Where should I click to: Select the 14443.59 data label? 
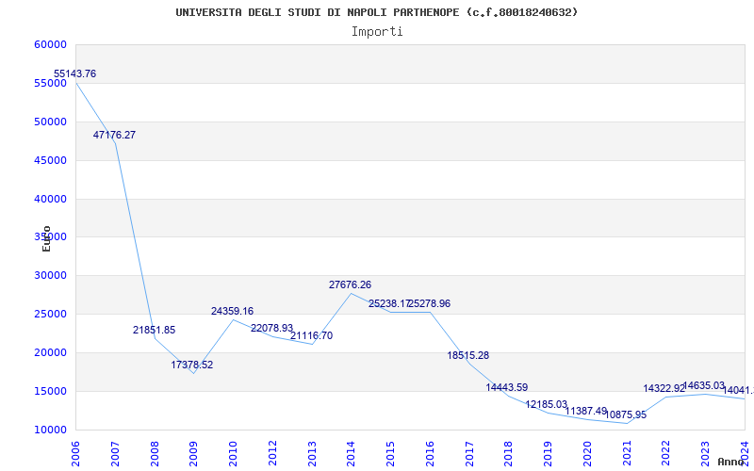(x=507, y=387)
